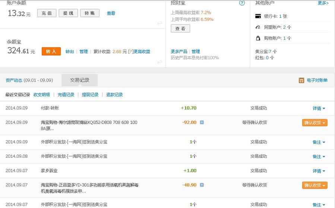Image resolution: width=335 pixels, height=208 pixels.
Task: Click the 付款-转账 transaction name
Action: [50, 108]
